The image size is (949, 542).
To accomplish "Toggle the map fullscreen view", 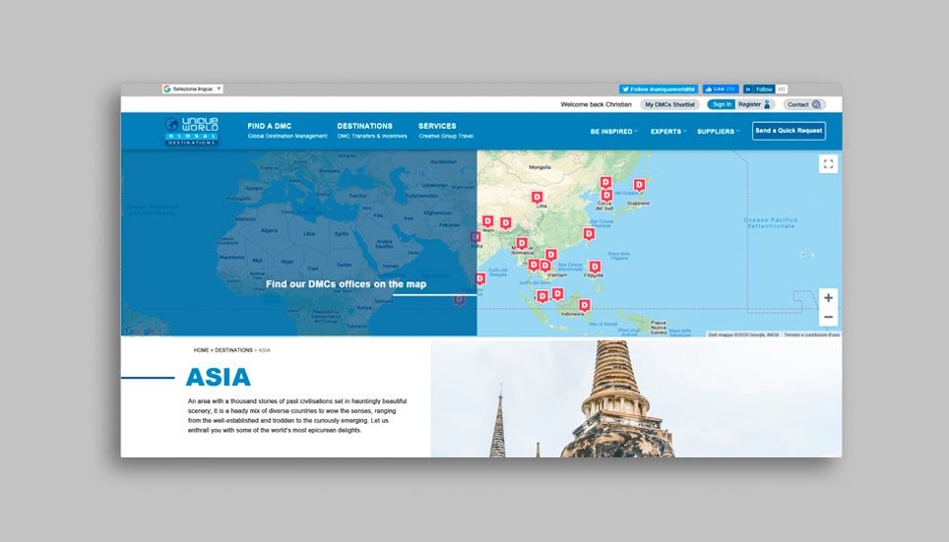I will [x=828, y=164].
